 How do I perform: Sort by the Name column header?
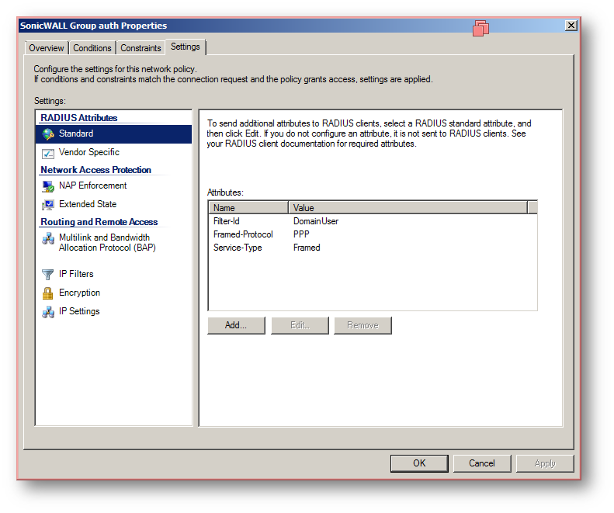[x=248, y=207]
